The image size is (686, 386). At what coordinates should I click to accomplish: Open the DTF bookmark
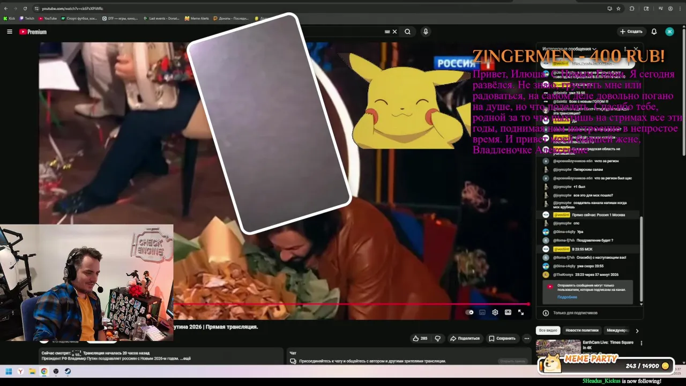tap(120, 18)
